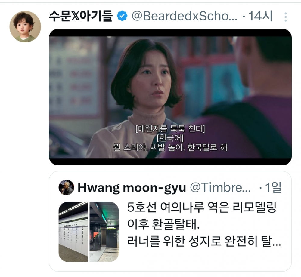
Task: Open the three-dot more options menu
Action: pos(285,17)
